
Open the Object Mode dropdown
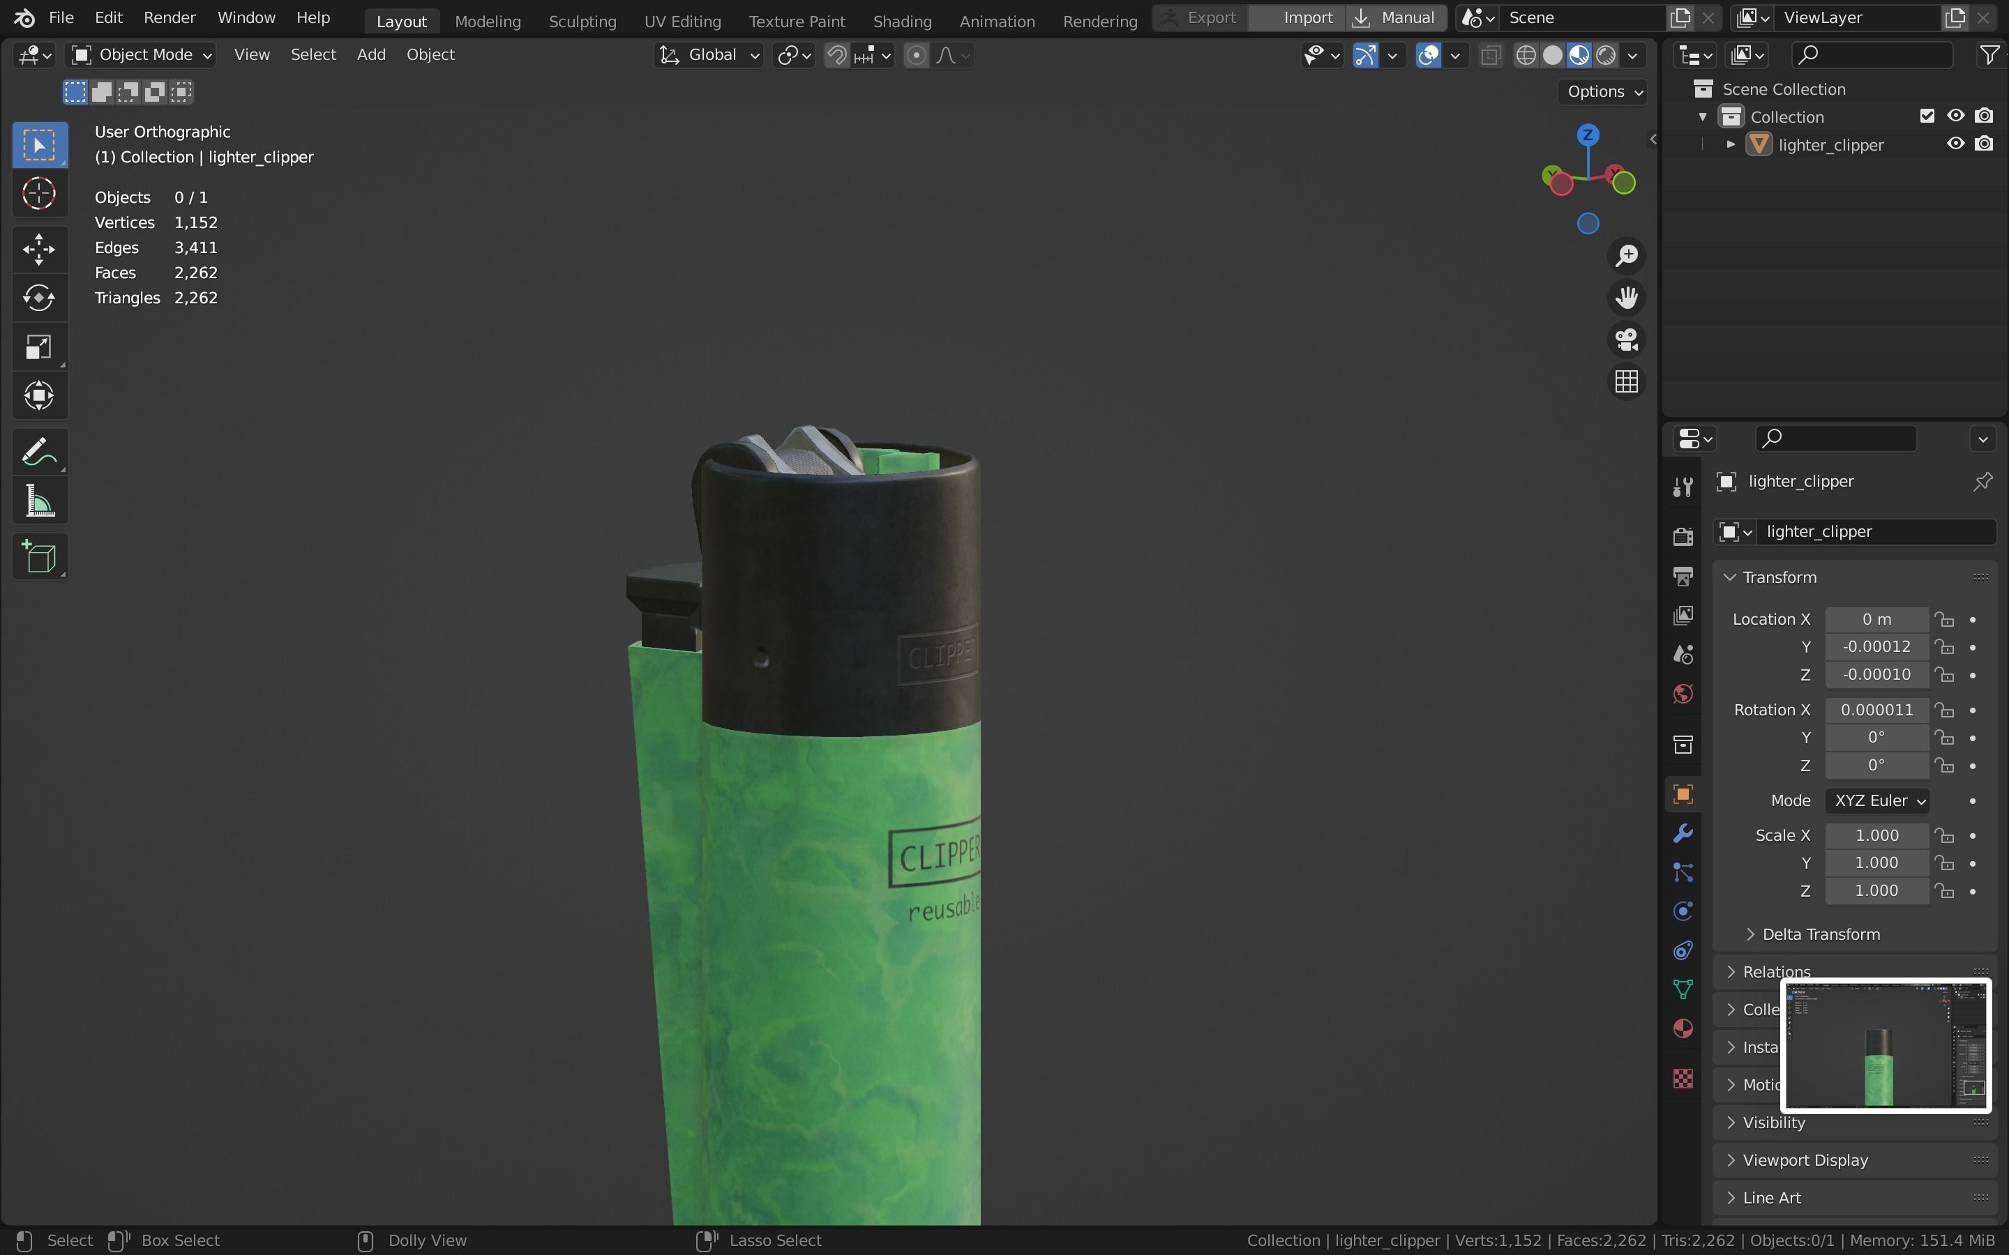[141, 56]
